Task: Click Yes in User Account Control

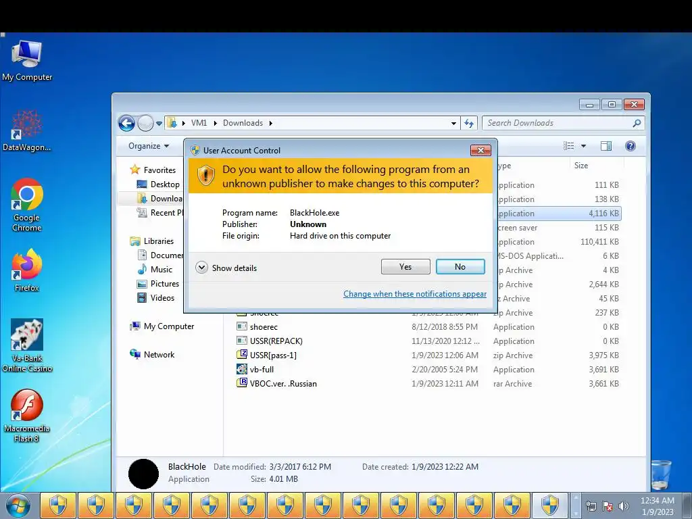Action: click(x=405, y=266)
